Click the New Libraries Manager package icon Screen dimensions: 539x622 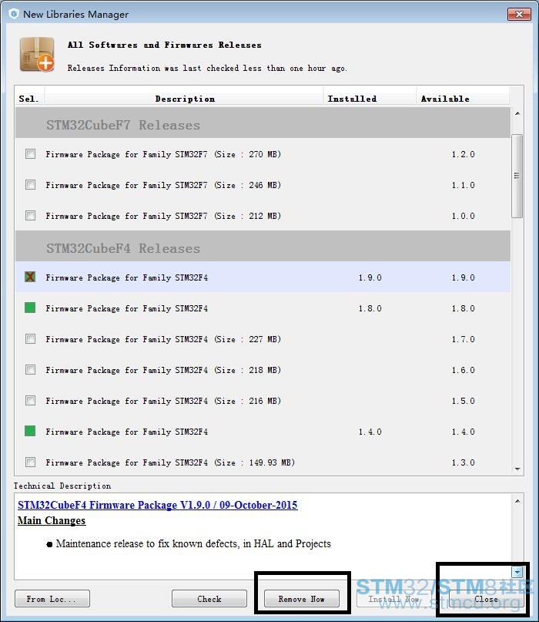coord(37,55)
